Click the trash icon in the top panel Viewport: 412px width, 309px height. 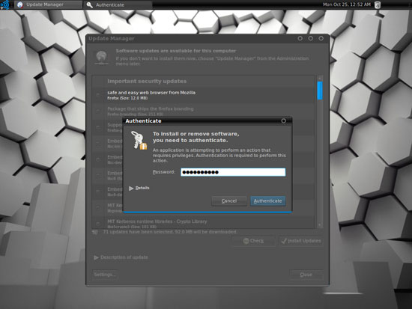coord(378,4)
